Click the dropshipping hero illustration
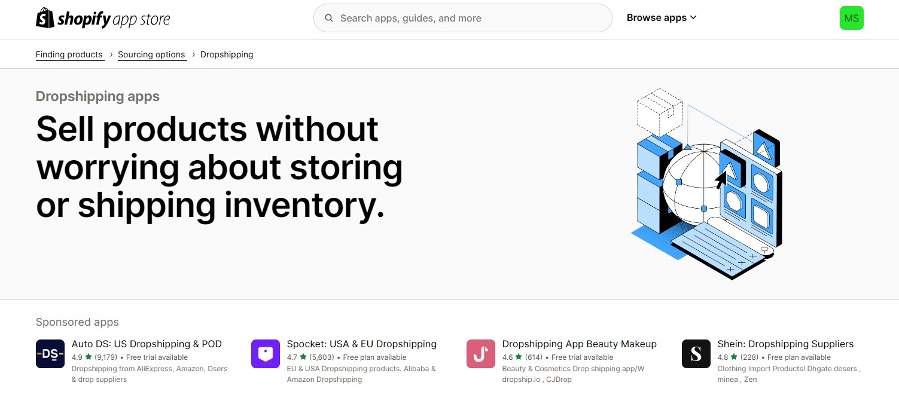The image size is (899, 416). [707, 183]
